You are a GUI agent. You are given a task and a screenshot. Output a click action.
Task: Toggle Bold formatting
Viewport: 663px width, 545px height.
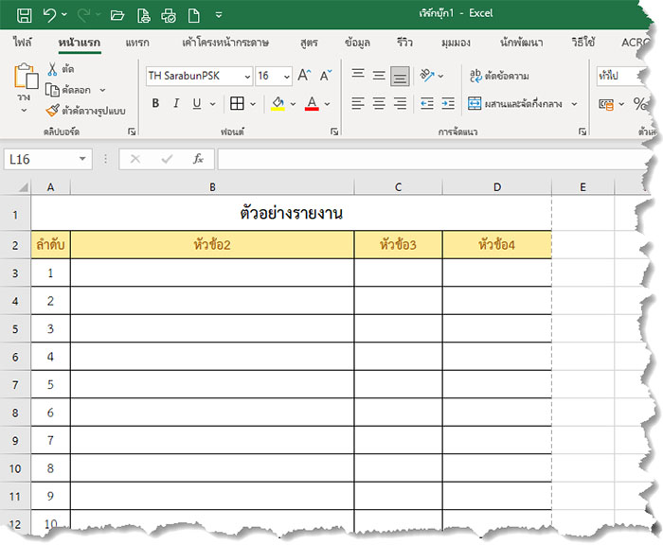(x=155, y=104)
